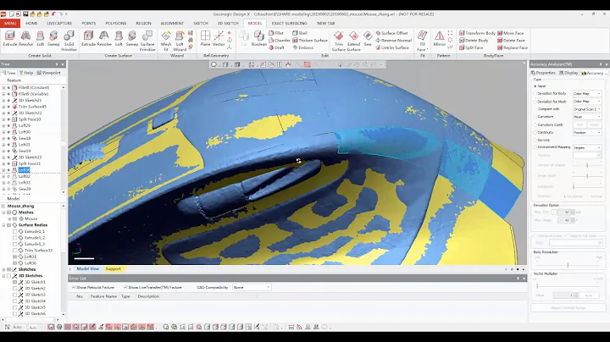The image size is (610, 342).
Task: Open the Continuity Position dropdown
Action: coord(587,133)
